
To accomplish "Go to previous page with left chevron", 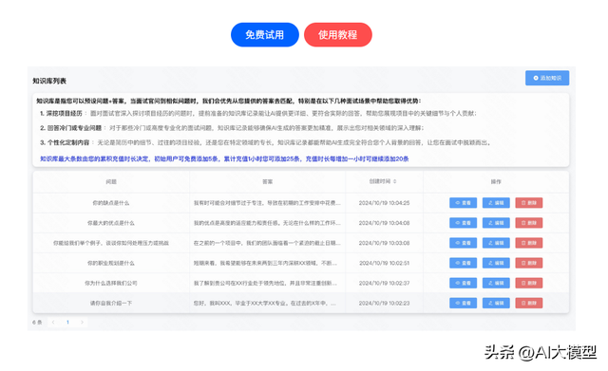I will pyautogui.click(x=53, y=323).
